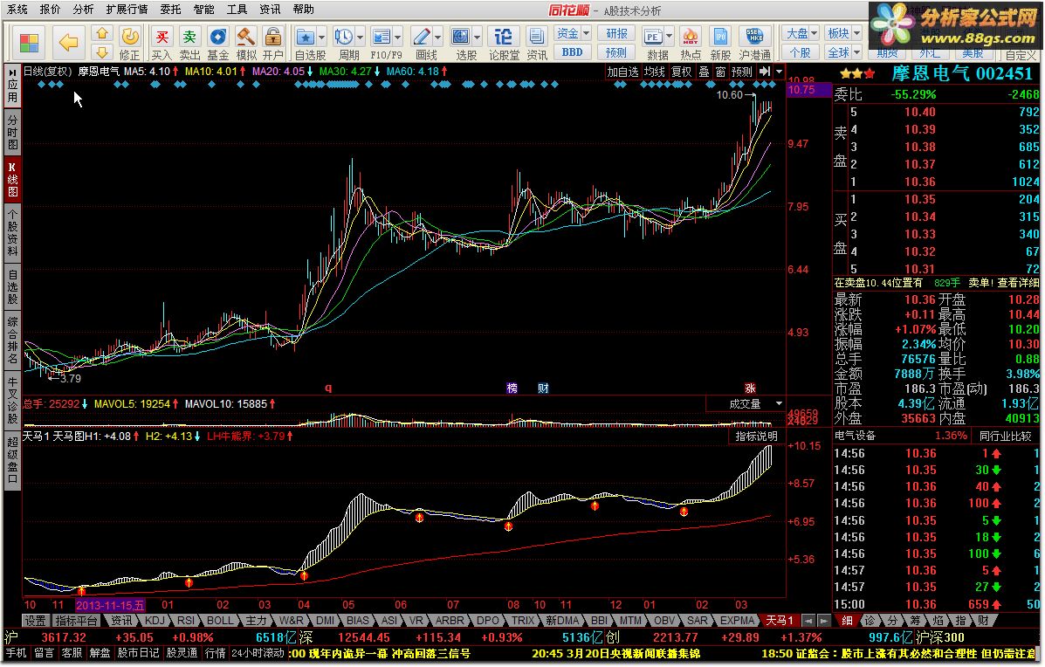The height and width of the screenshot is (667, 1045).
Task: Click the 加自选 button
Action: [x=622, y=72]
